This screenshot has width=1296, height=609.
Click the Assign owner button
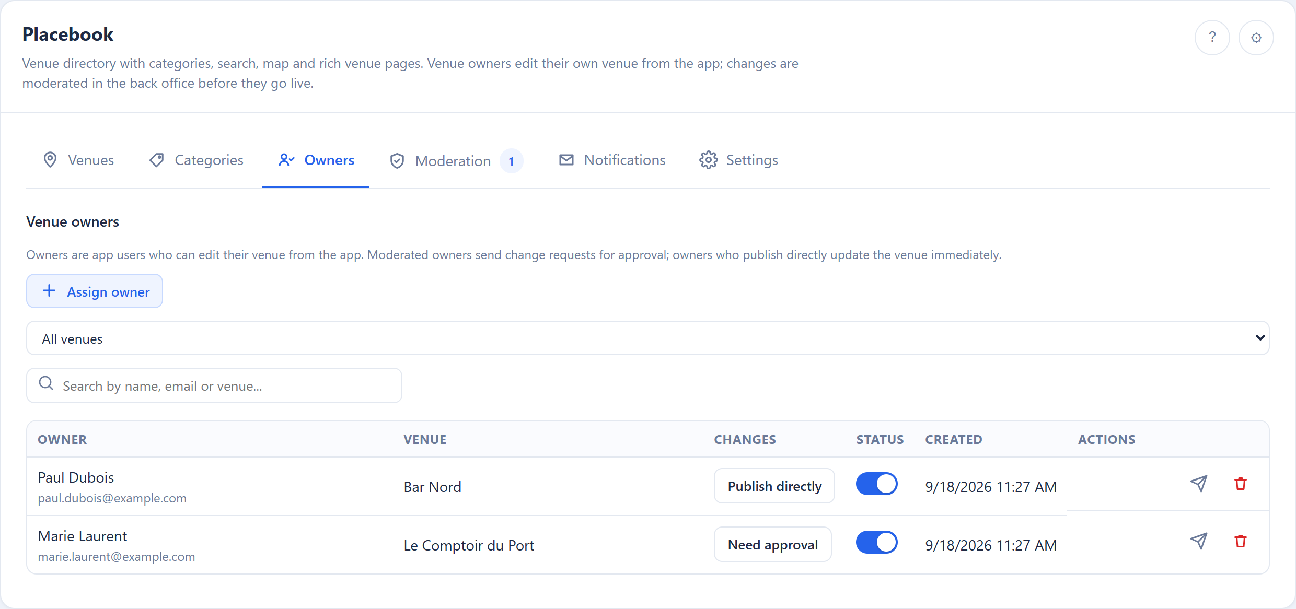point(95,291)
